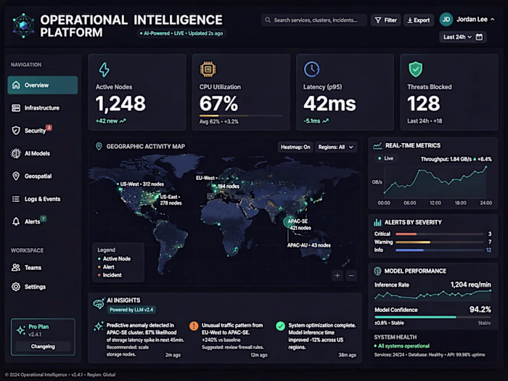Click the Changelog button in Pro Plan card
Image resolution: width=508 pixels, height=381 pixels.
[43, 346]
